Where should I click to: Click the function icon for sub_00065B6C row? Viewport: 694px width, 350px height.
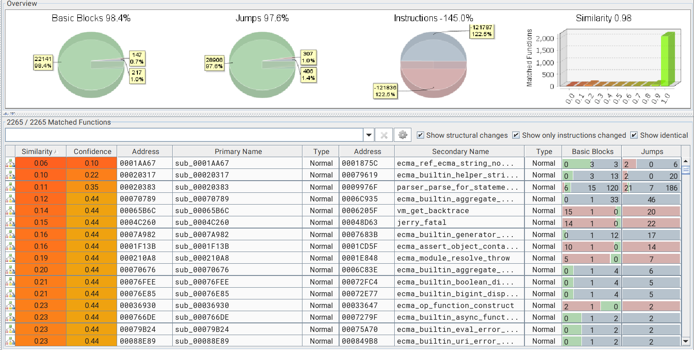coord(10,211)
